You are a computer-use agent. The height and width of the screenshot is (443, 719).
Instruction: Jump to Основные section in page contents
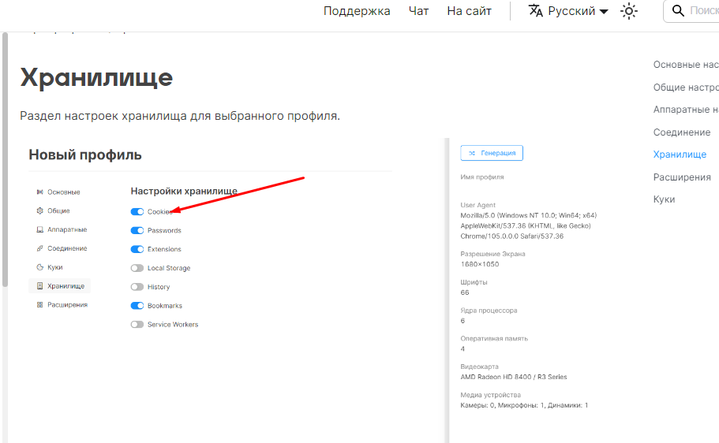click(x=686, y=65)
